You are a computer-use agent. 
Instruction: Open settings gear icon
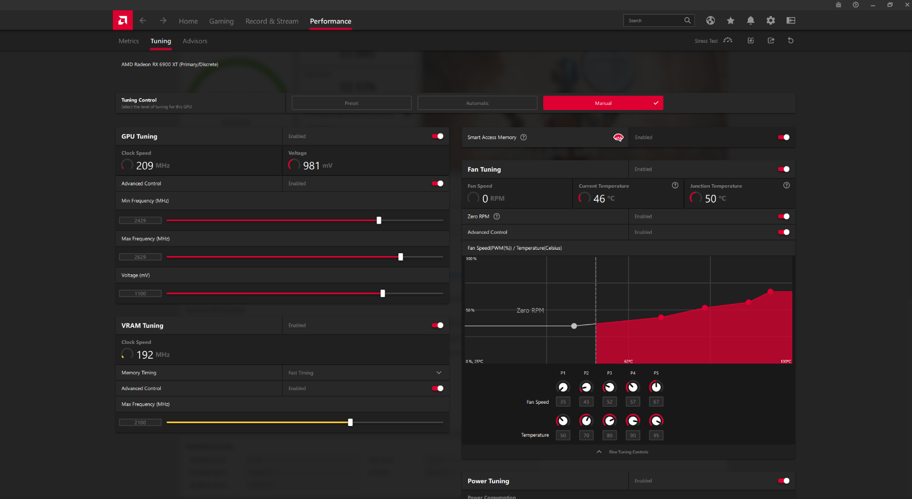(771, 21)
